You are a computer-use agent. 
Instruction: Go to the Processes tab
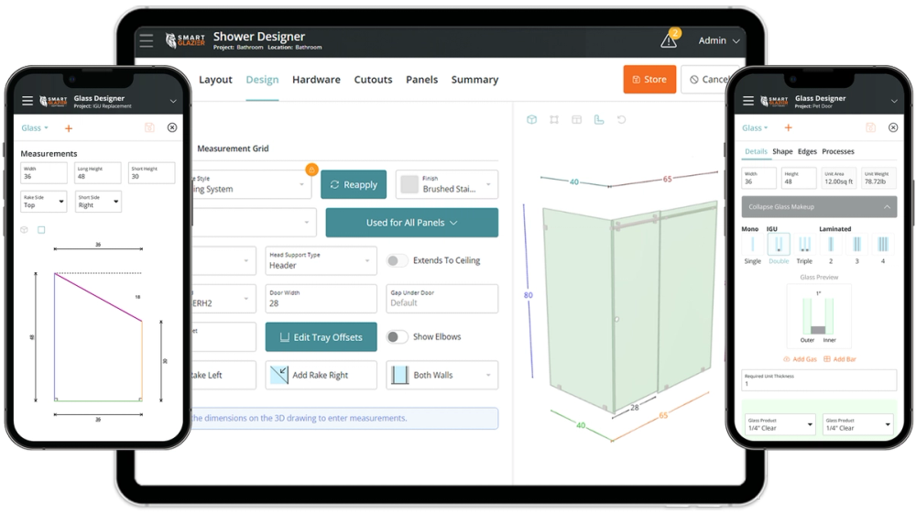point(838,151)
